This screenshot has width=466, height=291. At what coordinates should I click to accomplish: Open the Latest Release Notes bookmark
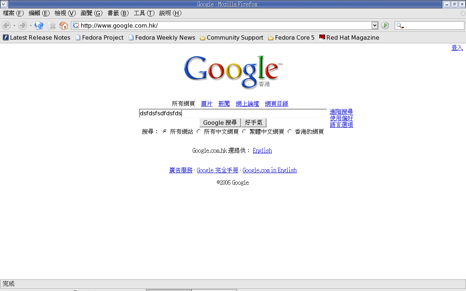click(36, 37)
